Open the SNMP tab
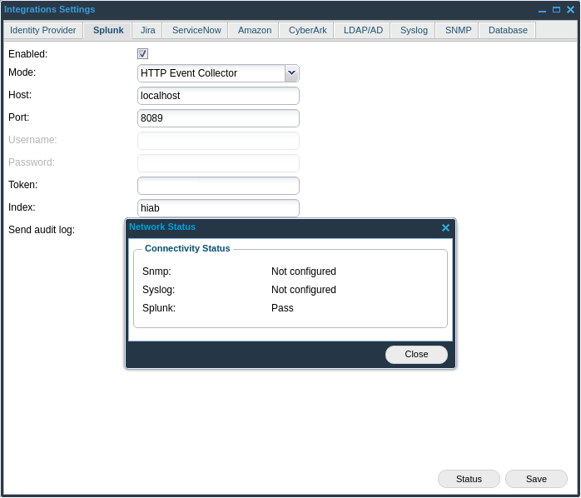 (x=458, y=30)
